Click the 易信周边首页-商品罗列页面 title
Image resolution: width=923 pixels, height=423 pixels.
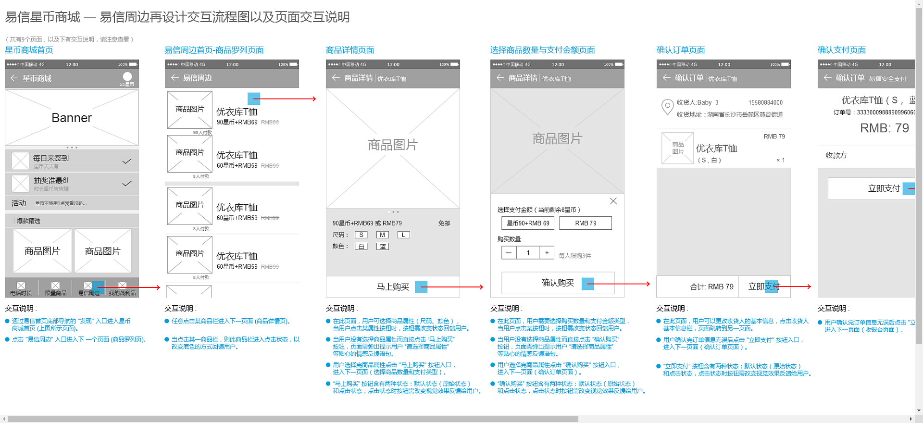pyautogui.click(x=214, y=50)
